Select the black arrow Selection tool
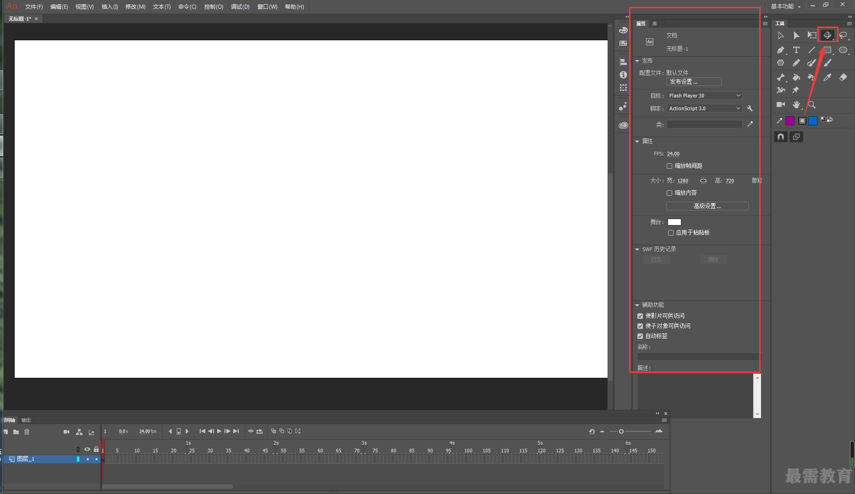The image size is (855, 494). click(x=781, y=35)
